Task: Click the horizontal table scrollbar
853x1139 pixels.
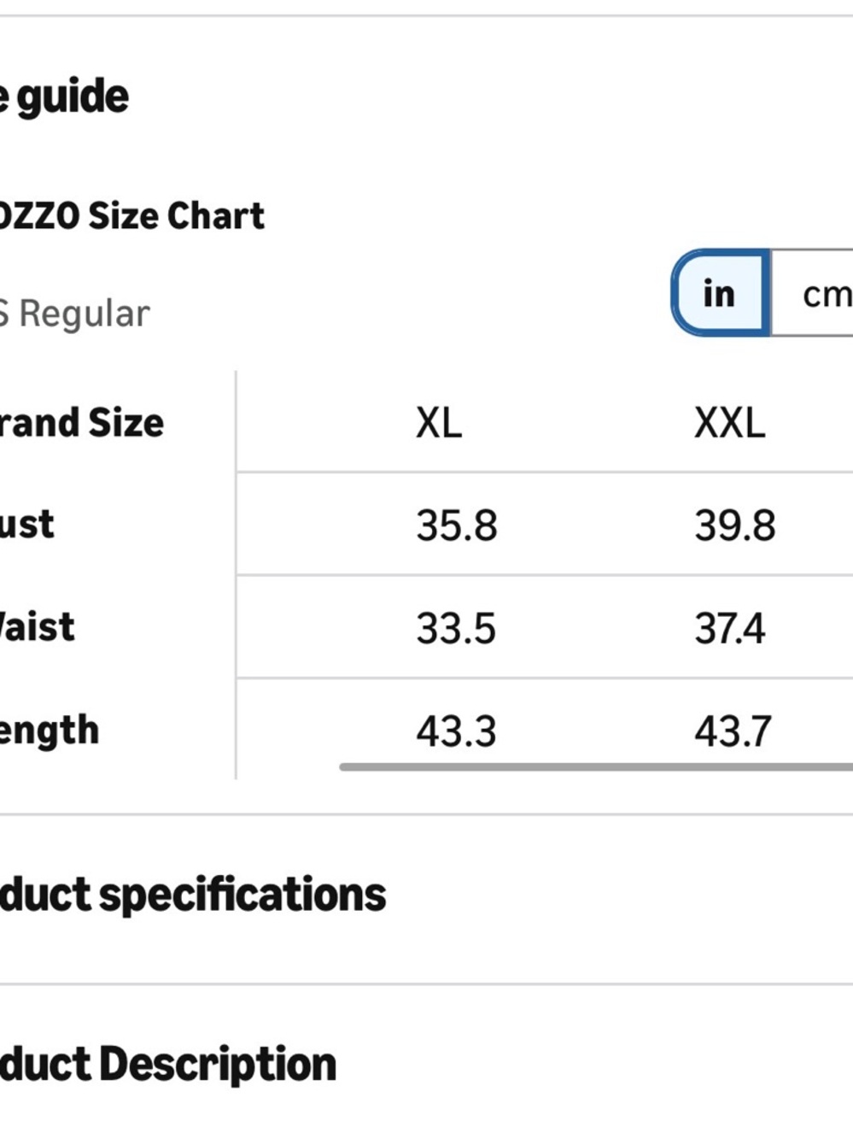Action: (x=596, y=766)
